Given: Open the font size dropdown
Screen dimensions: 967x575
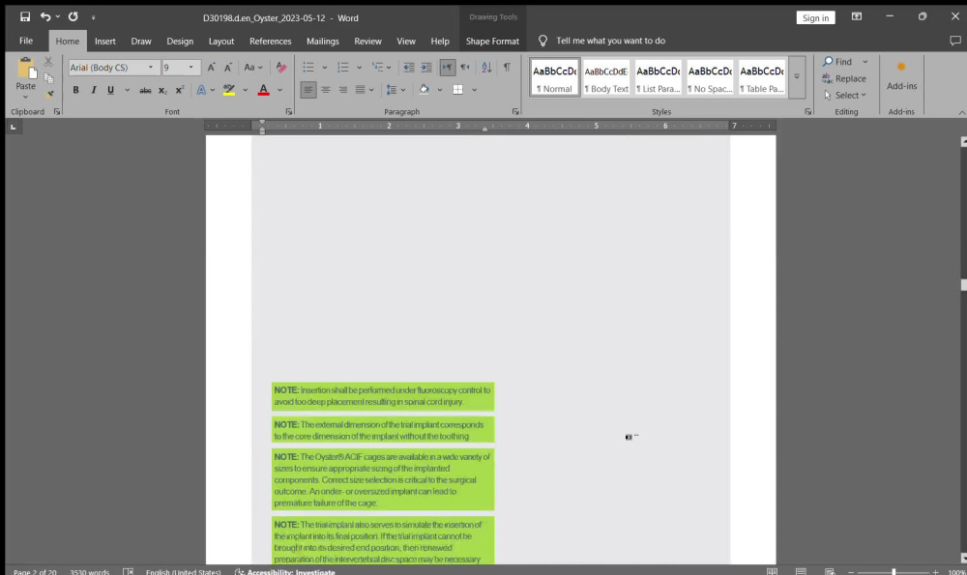Looking at the screenshot, I should [191, 68].
